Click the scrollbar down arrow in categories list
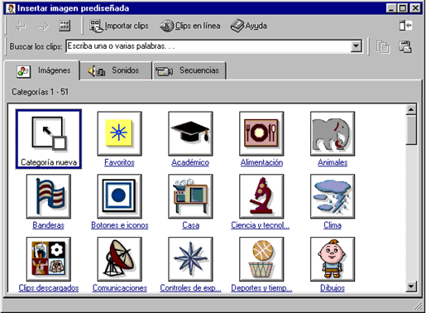 [411, 287]
